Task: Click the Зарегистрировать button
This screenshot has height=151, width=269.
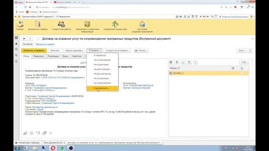Action: pyautogui.click(x=74, y=50)
